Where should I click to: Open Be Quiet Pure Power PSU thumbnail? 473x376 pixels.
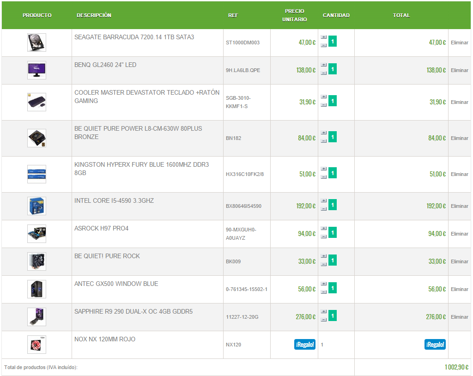pos(36,138)
